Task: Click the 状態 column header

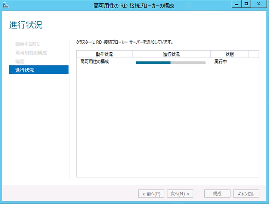Action: (x=229, y=54)
